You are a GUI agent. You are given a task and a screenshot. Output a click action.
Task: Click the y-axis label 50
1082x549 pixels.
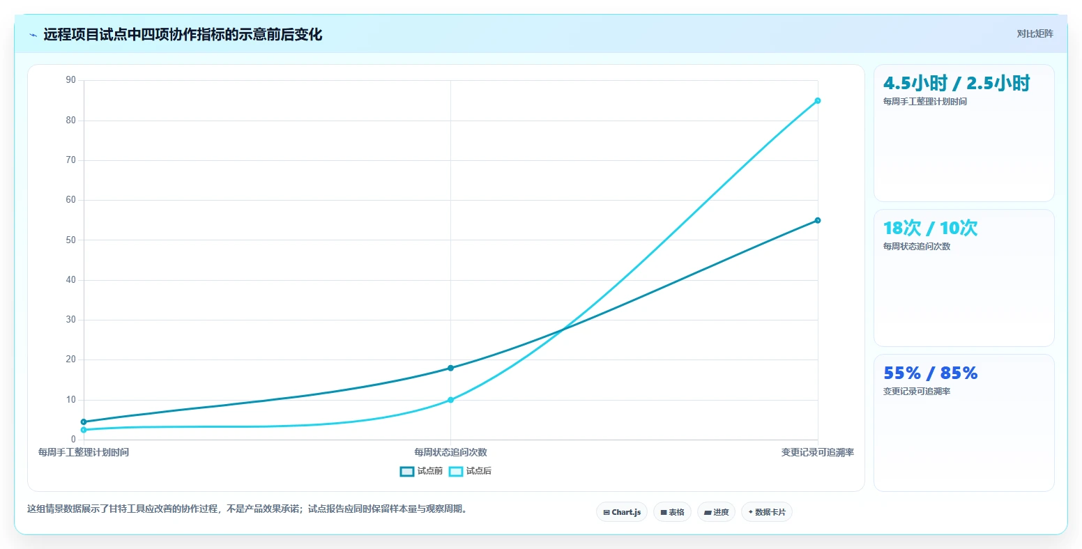pos(70,240)
